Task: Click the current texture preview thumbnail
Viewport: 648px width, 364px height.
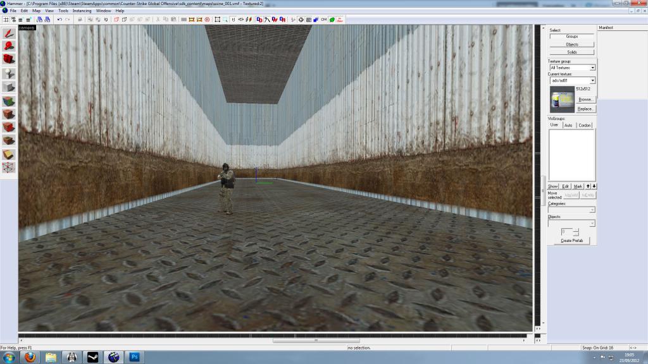Action: click(x=562, y=99)
